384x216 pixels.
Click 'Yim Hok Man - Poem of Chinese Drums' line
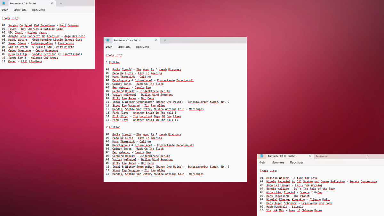tap(291, 210)
